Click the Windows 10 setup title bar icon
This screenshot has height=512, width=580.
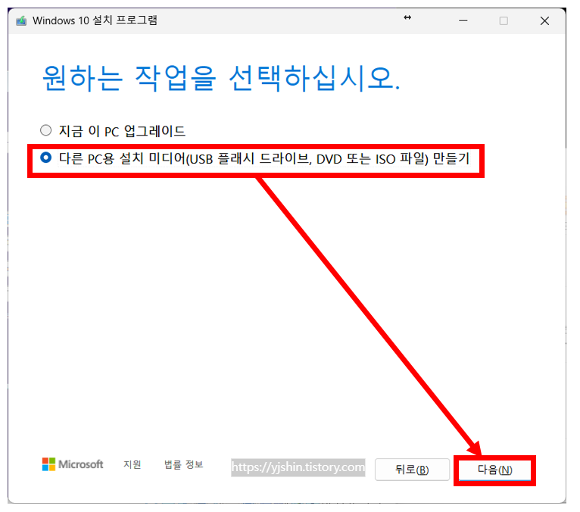(x=21, y=20)
